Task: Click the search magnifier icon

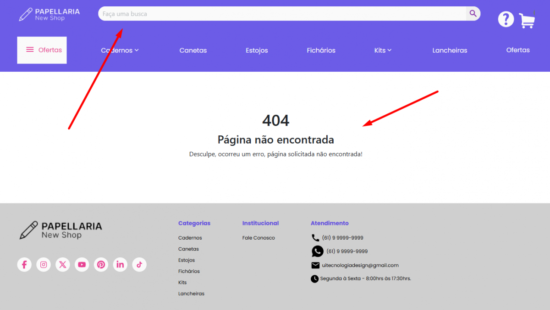Action: pos(473,14)
